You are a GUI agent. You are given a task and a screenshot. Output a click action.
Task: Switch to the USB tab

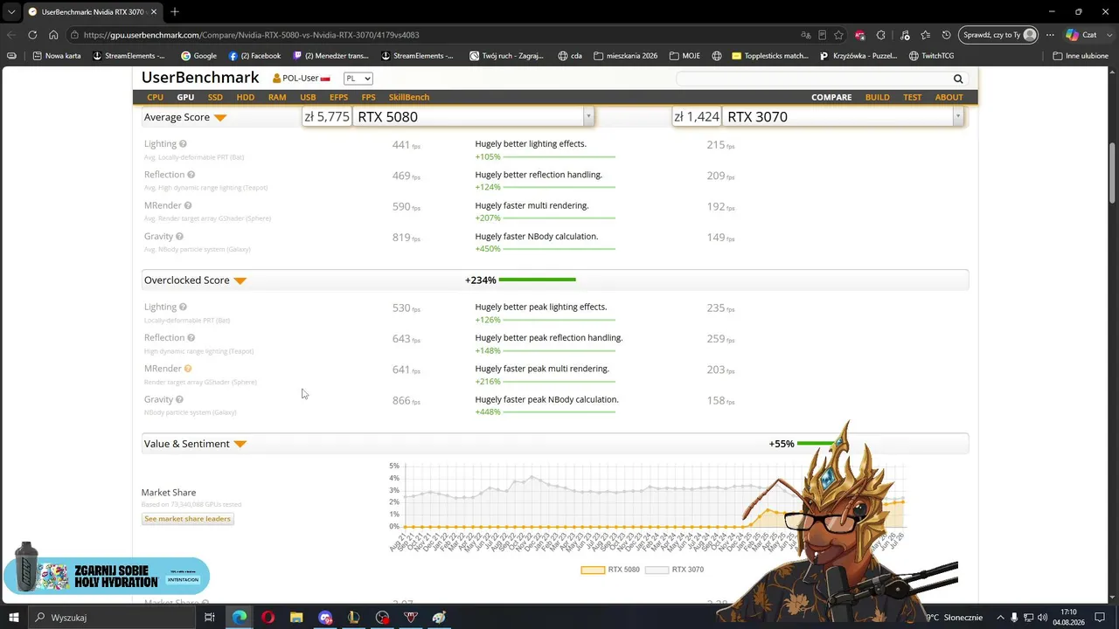(308, 97)
